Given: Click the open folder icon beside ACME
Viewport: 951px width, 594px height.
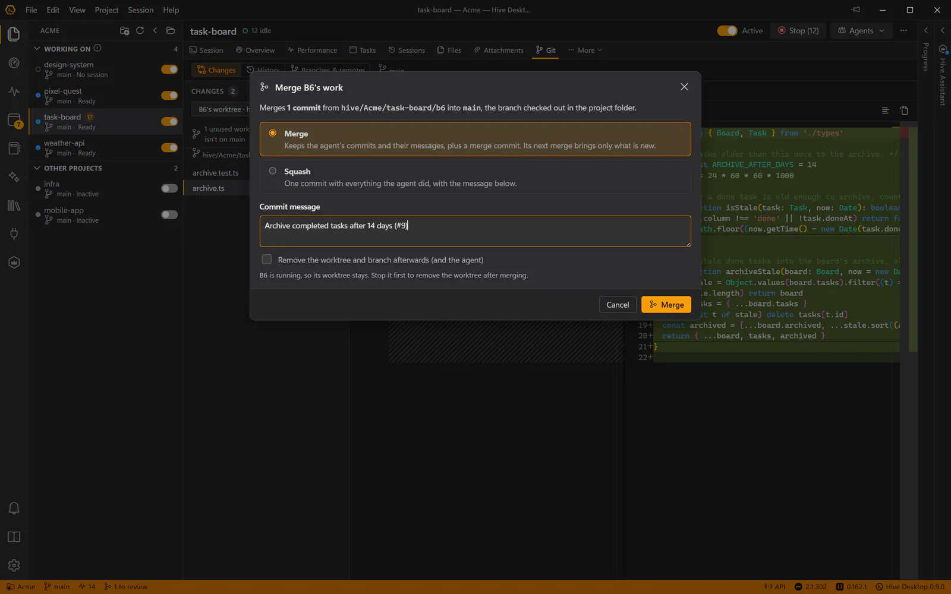Looking at the screenshot, I should [171, 30].
